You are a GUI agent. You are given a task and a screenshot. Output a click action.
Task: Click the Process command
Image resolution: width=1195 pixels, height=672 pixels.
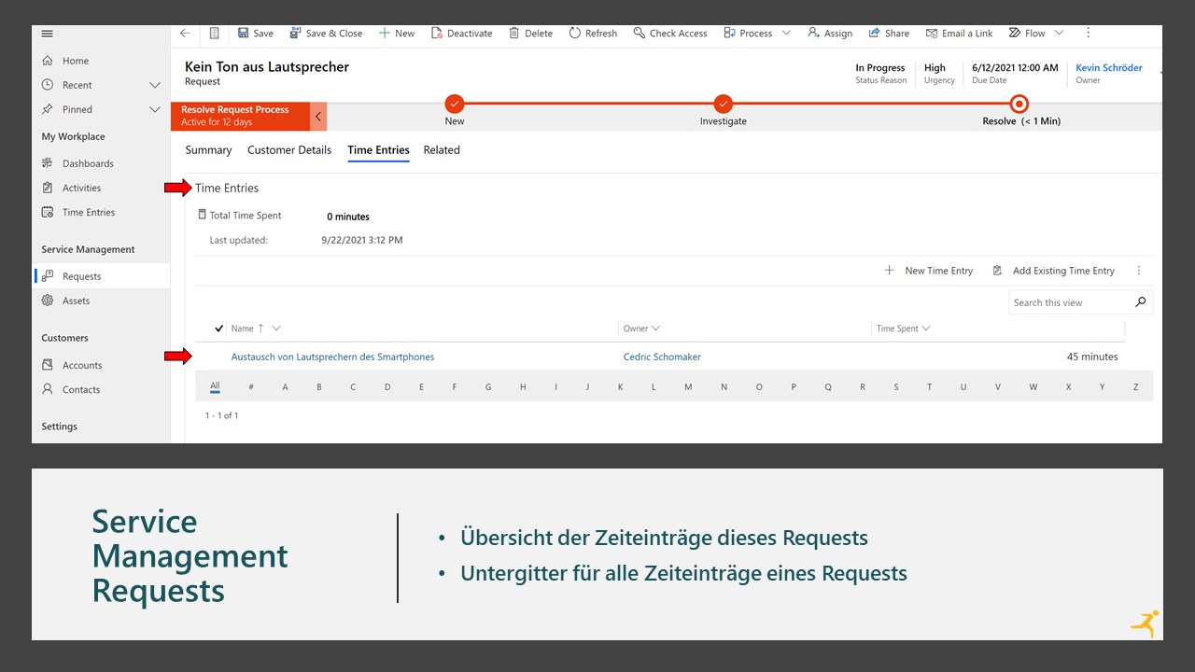748,33
